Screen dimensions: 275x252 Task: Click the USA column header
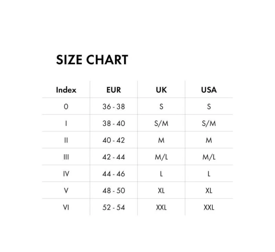point(209,90)
